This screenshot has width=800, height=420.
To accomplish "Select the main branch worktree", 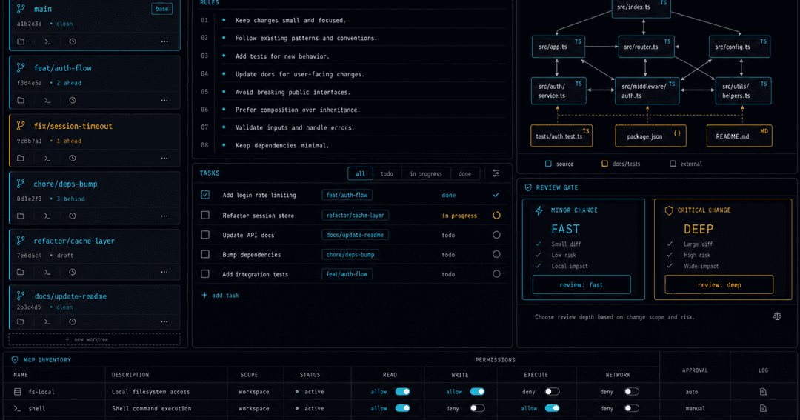I will click(95, 24).
